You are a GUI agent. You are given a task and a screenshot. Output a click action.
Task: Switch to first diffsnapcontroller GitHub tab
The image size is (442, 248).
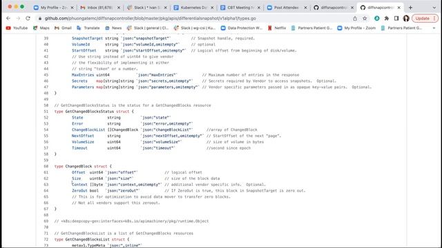point(333,8)
